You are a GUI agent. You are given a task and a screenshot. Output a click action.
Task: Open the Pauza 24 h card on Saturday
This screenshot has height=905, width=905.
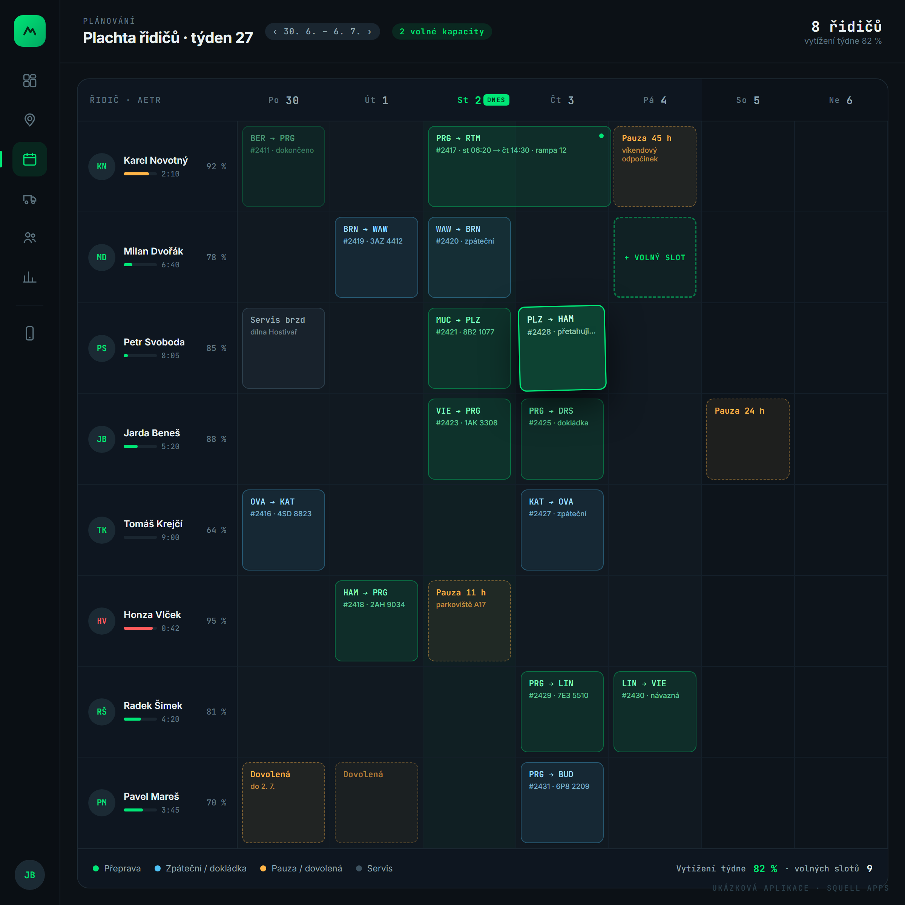[748, 439]
